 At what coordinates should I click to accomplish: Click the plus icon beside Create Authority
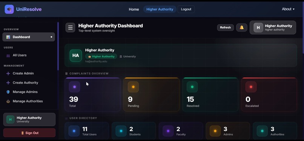tap(8, 83)
